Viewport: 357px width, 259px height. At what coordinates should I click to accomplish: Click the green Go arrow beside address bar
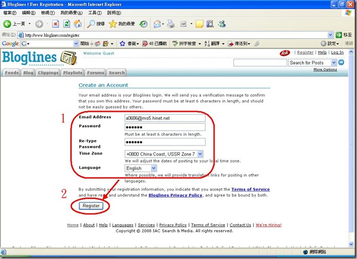click(339, 35)
